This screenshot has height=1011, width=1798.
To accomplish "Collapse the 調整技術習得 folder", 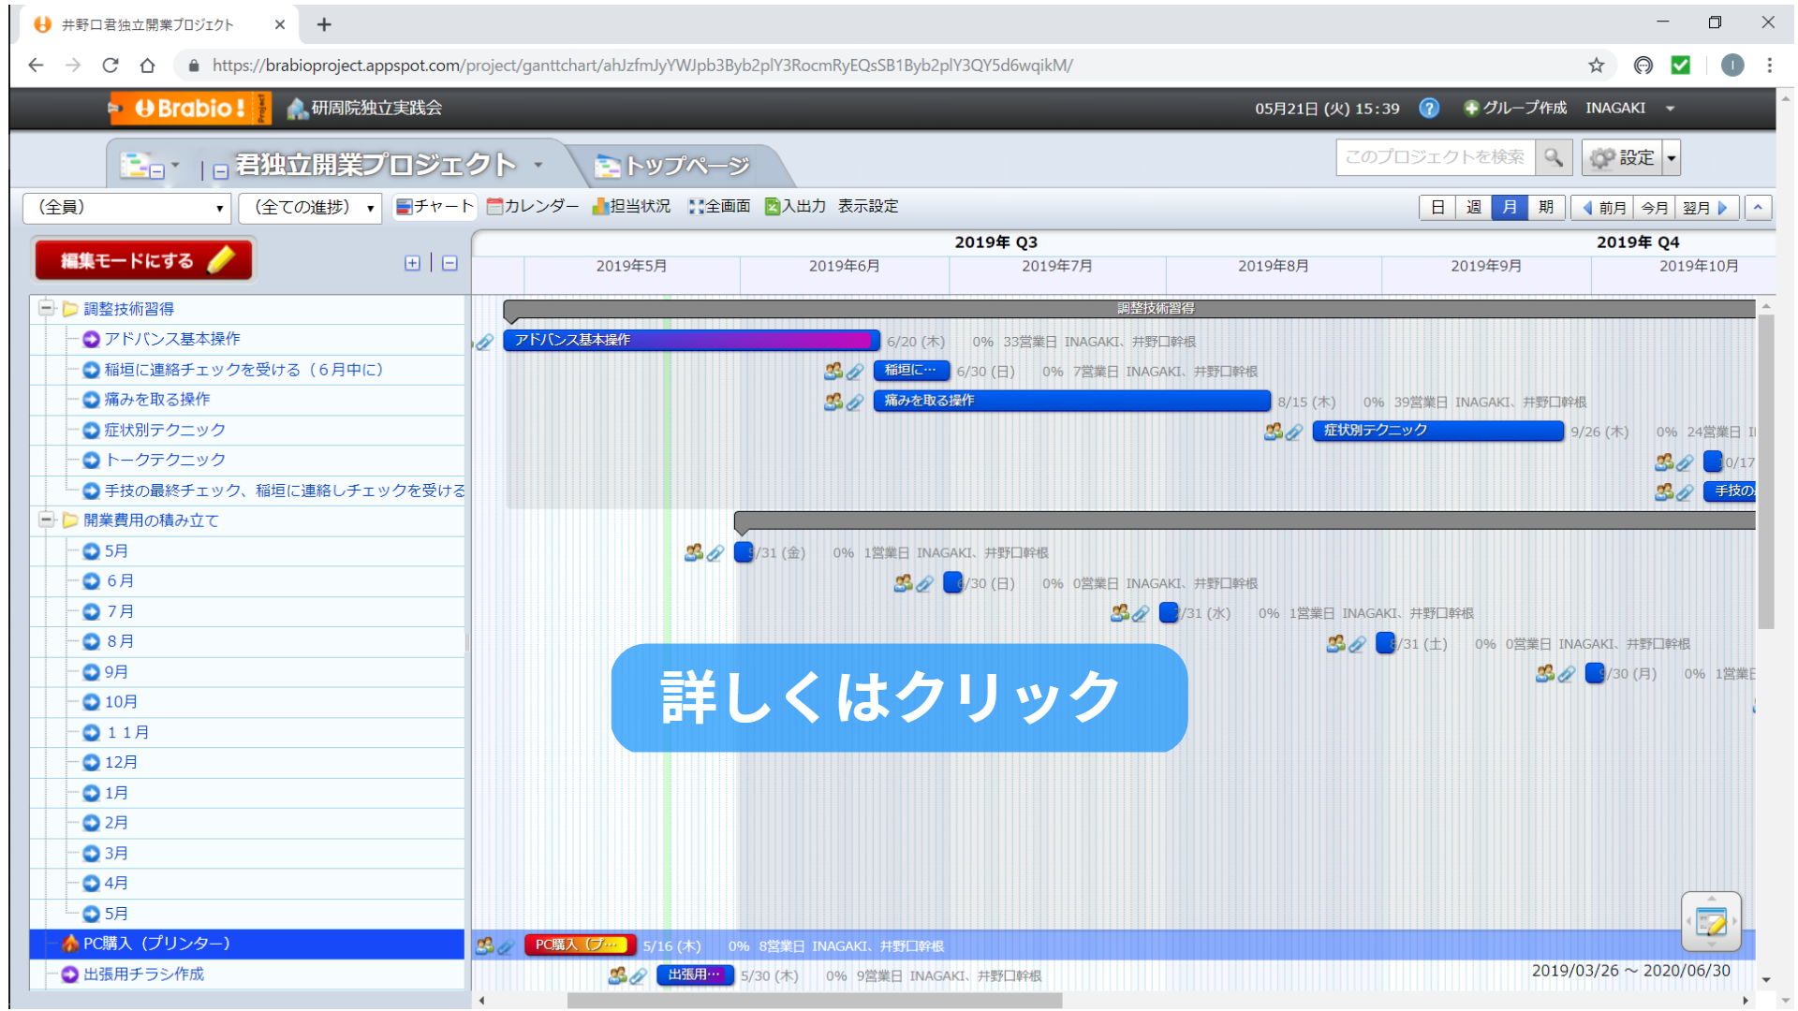I will (45, 308).
